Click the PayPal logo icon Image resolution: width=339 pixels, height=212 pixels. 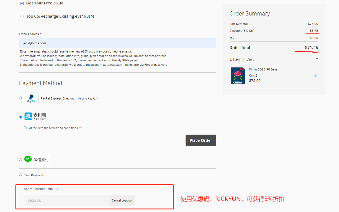coord(31,98)
